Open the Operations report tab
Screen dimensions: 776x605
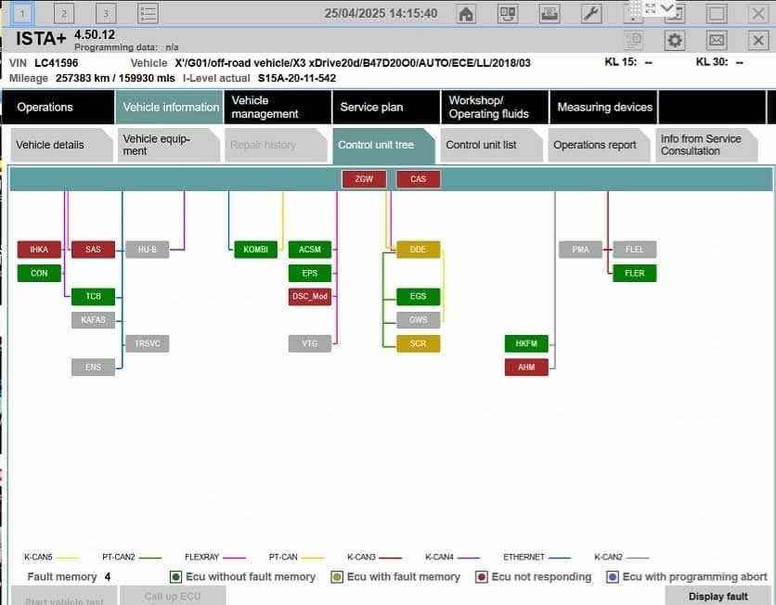coord(599,145)
